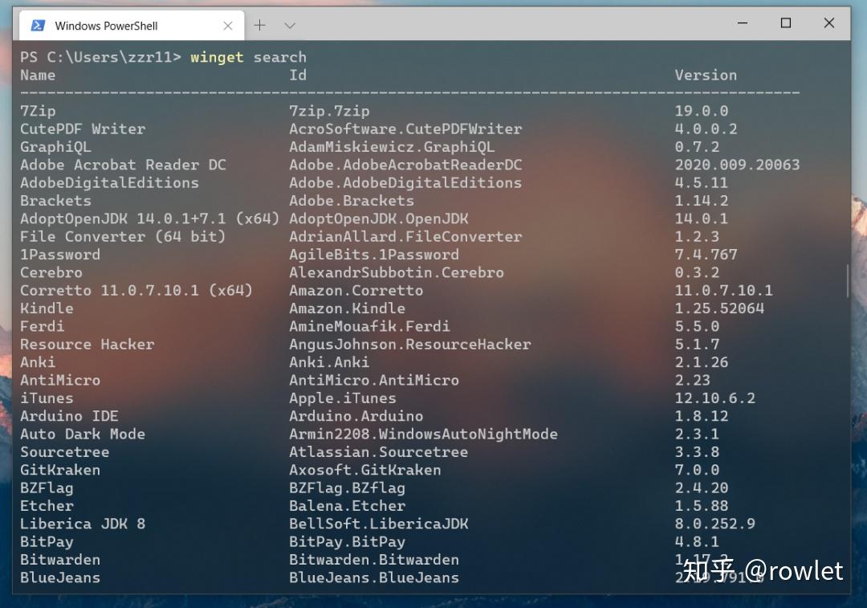Screen dimensions: 867x608
Task: Select the Arduino IDE entry name
Action: [69, 416]
